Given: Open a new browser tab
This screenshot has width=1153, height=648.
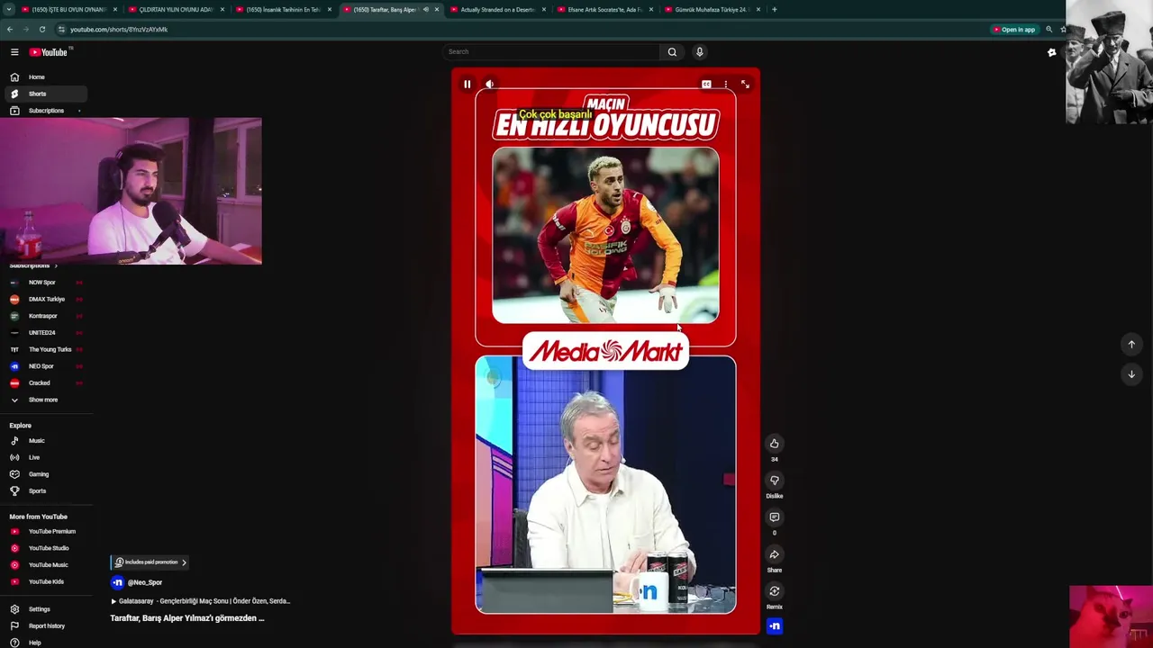Looking at the screenshot, I should (775, 10).
